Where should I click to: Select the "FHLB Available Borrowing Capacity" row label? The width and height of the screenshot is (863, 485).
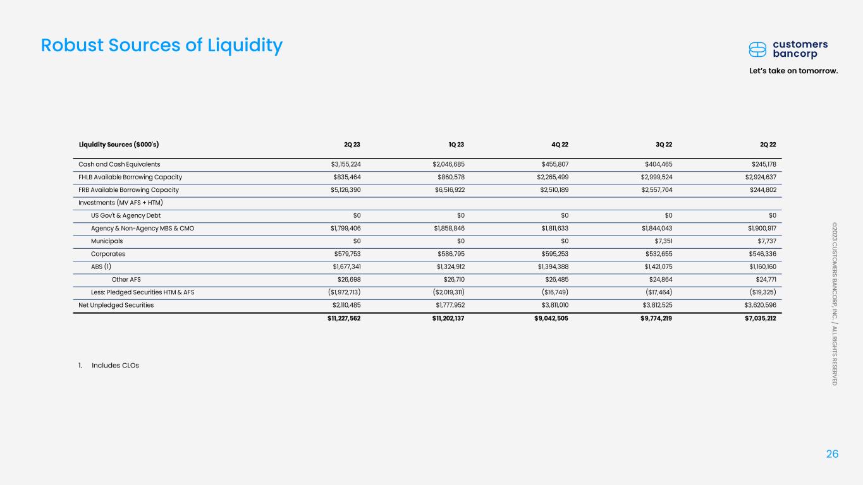point(130,177)
